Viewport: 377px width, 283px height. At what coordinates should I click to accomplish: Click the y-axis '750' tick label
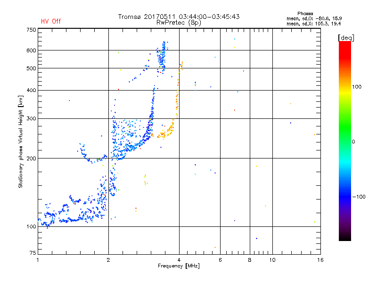coord(31,30)
